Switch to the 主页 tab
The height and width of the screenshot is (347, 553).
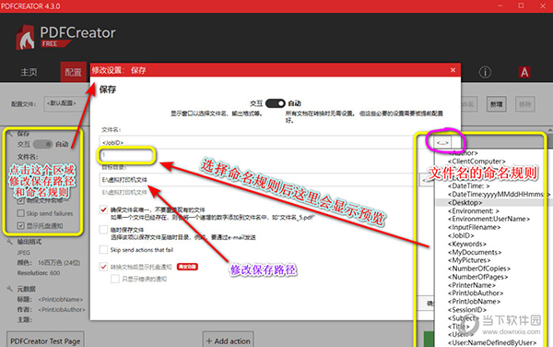coord(29,72)
